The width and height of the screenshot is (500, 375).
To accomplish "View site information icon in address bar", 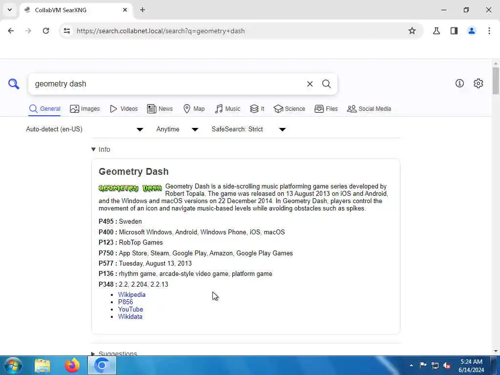I will [x=66, y=31].
